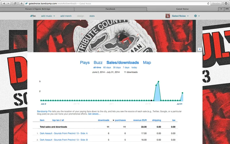Viewport: 230px width, 144px height.
Task: Open the settings gear menu
Action: point(195,16)
